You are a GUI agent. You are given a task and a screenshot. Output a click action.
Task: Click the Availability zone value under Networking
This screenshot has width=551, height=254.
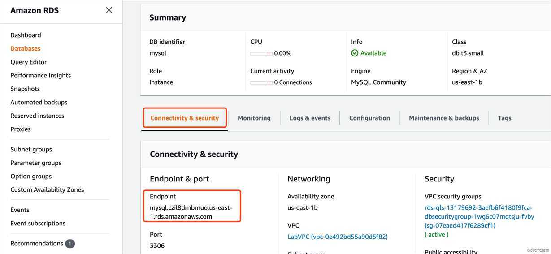pyautogui.click(x=303, y=207)
